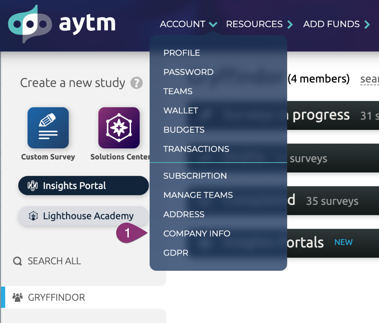Image resolution: width=379 pixels, height=323 pixels.
Task: Choose Manage Teams menu entry
Action: coord(198,195)
